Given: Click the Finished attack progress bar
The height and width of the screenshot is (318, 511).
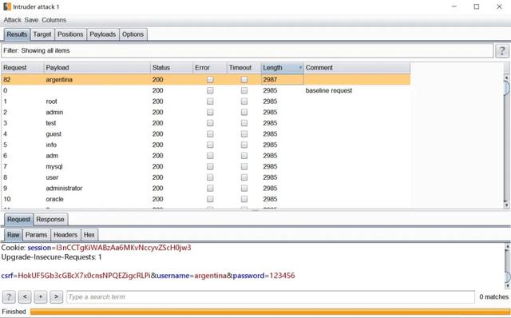Looking at the screenshot, I should [270, 312].
